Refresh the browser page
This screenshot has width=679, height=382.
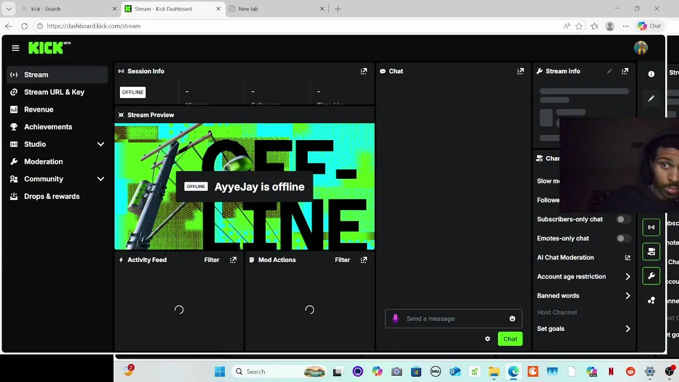coord(24,26)
